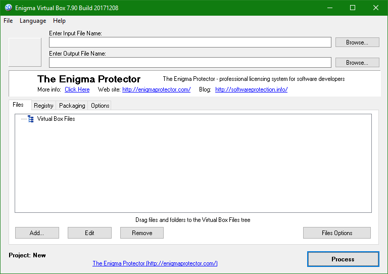Click the Process button
388x274 pixels.
pyautogui.click(x=343, y=259)
